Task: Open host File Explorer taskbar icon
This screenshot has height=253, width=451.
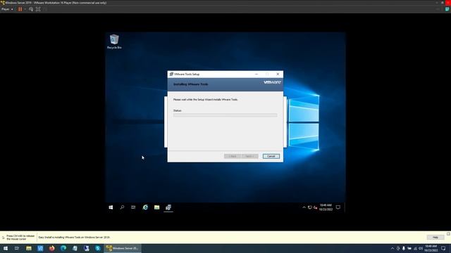Action: (x=29, y=248)
